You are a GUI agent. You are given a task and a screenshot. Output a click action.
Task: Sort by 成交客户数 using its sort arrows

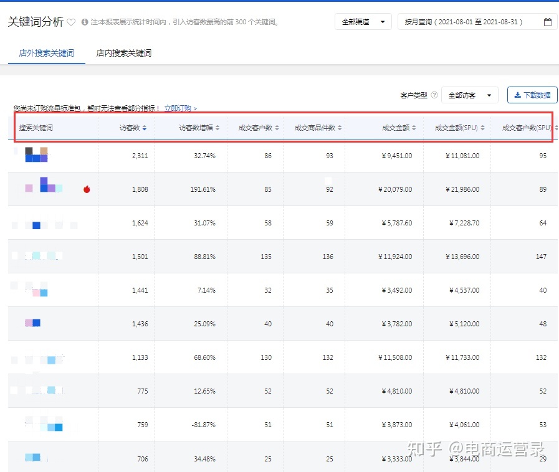[x=277, y=128]
